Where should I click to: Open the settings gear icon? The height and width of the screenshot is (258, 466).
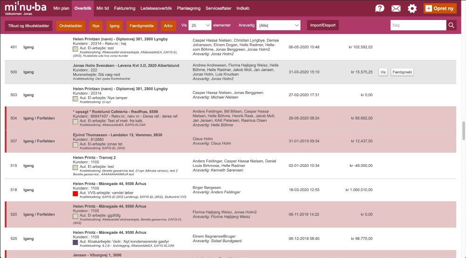412,8
